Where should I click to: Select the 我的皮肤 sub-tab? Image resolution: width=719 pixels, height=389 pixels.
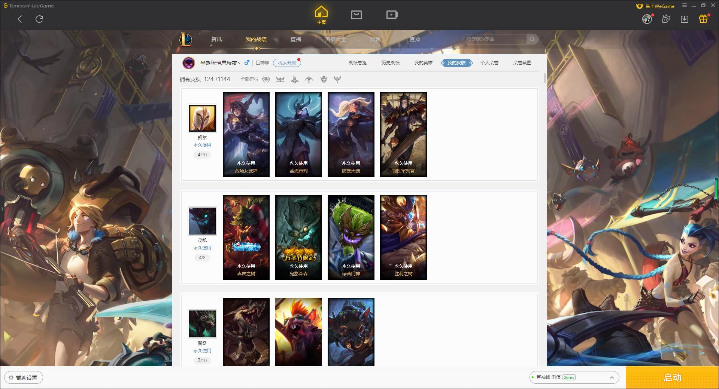pos(456,63)
